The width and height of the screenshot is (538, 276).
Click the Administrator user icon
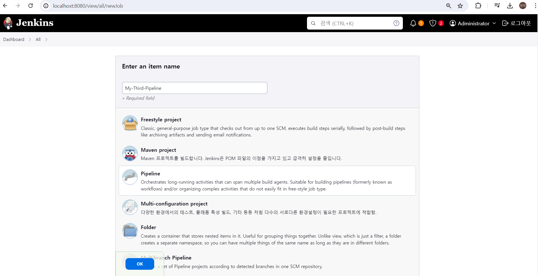tap(453, 23)
